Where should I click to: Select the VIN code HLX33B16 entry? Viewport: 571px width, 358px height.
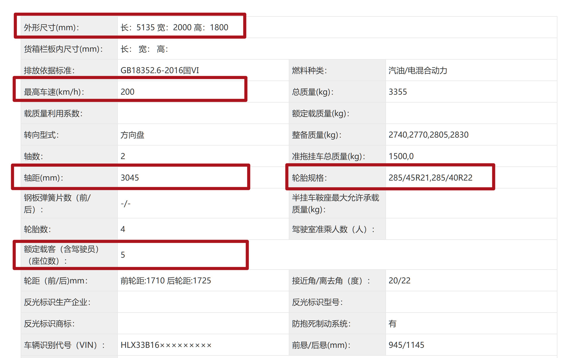click(165, 345)
